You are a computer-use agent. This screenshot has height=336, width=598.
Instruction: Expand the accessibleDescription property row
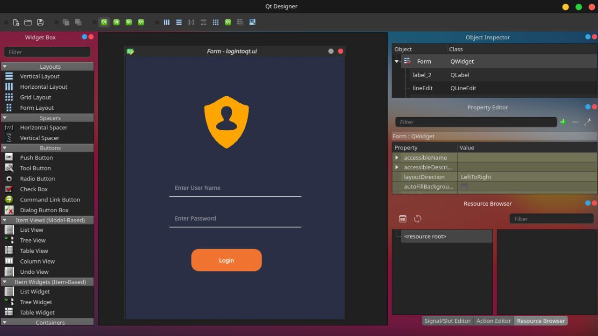click(x=397, y=167)
